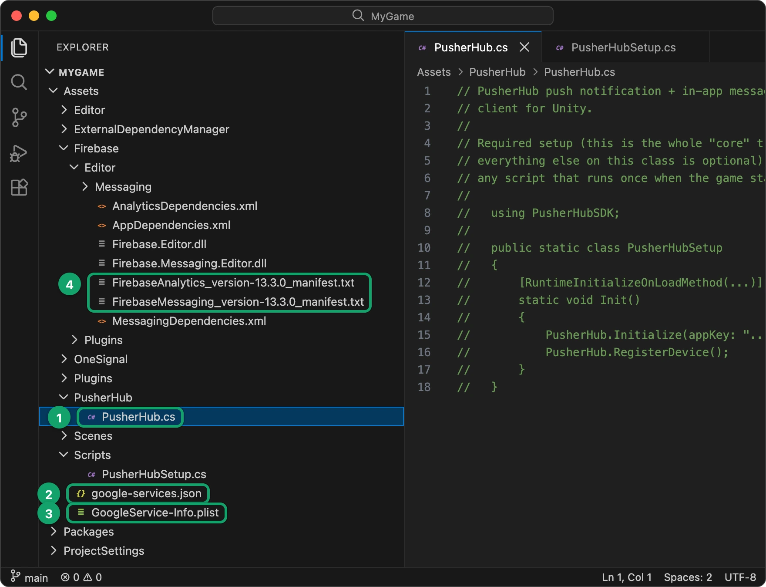Click the git branch icon in status bar
This screenshot has width=766, height=587.
click(x=15, y=576)
